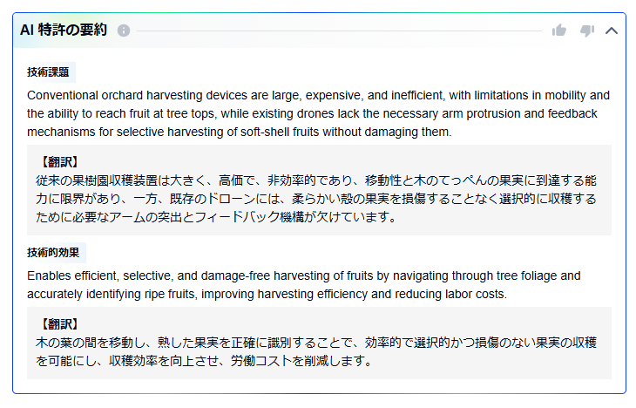Image resolution: width=636 pixels, height=408 pixels.
Task: Click the second 【翻訳】 label under 技術的効果
Action: (59, 324)
